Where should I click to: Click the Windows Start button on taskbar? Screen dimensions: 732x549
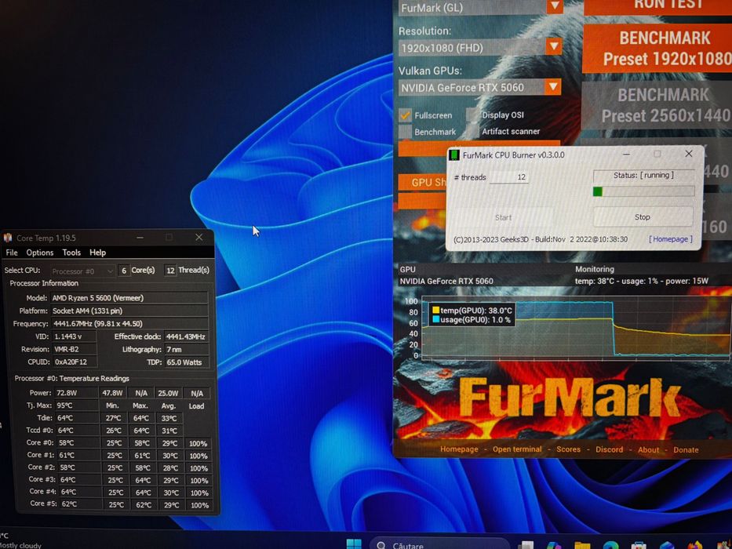point(353,544)
